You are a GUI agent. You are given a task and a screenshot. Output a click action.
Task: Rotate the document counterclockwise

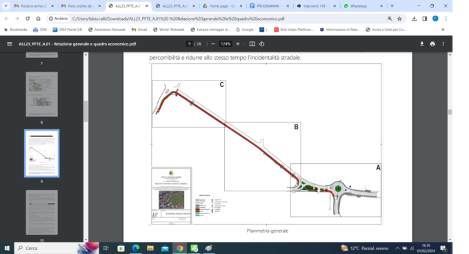(261, 44)
